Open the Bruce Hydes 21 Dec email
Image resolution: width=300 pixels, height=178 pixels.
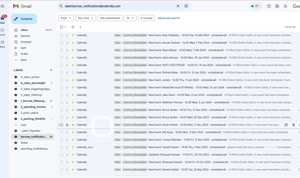(x=178, y=110)
